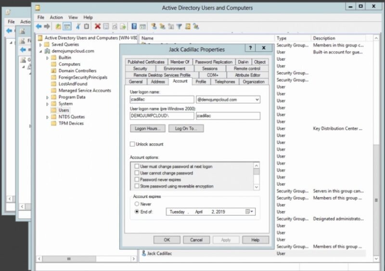Collapse the demojumpcloud.com domain node
The image size is (385, 271).
40,51
